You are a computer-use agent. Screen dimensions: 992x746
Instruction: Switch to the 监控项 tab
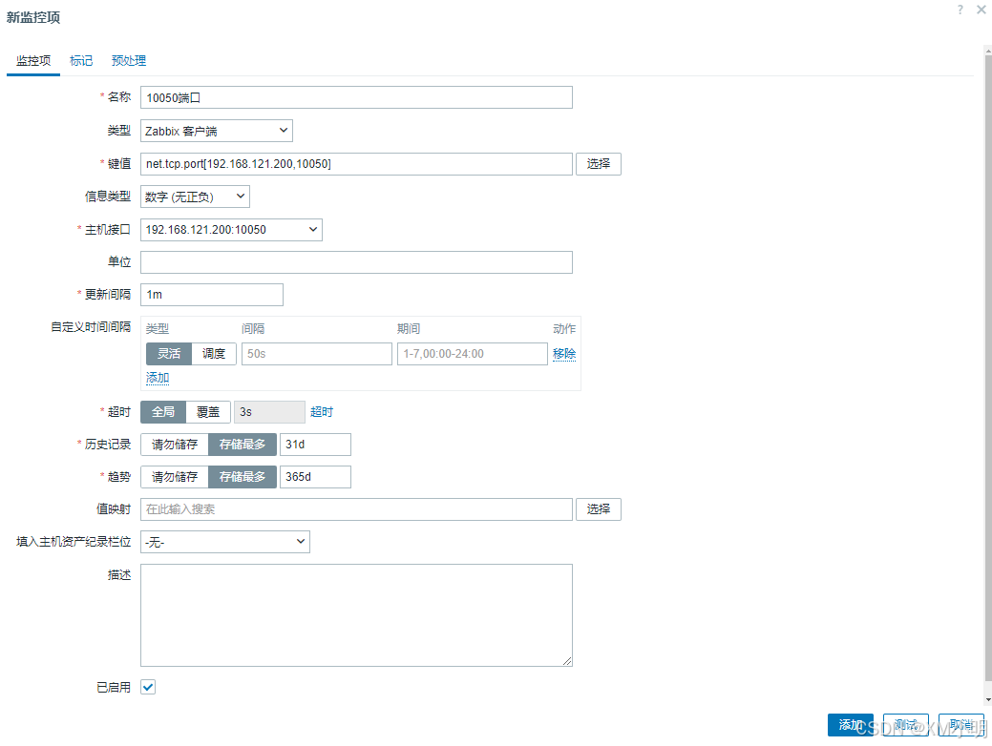[x=33, y=61]
